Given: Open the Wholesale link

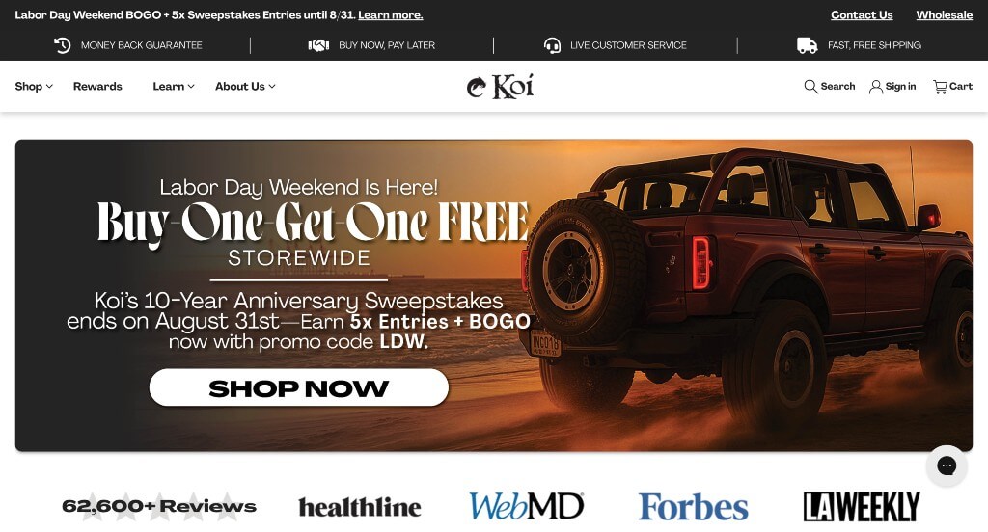Looking at the screenshot, I should pos(944,15).
